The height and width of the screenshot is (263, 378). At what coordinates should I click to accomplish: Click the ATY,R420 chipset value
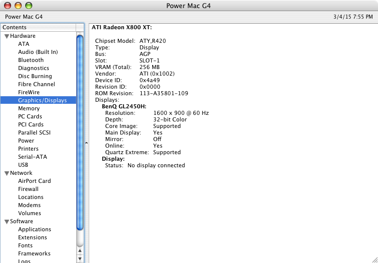(153, 41)
